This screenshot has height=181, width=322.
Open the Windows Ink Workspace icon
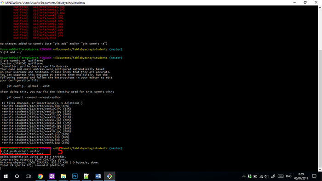tap(273, 176)
